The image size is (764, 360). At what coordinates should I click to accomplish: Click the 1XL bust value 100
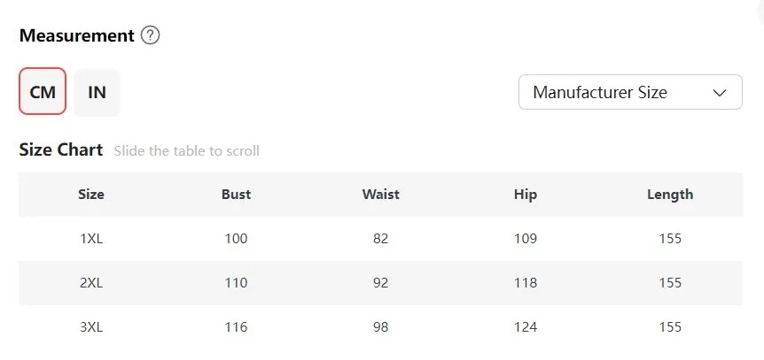pos(236,239)
